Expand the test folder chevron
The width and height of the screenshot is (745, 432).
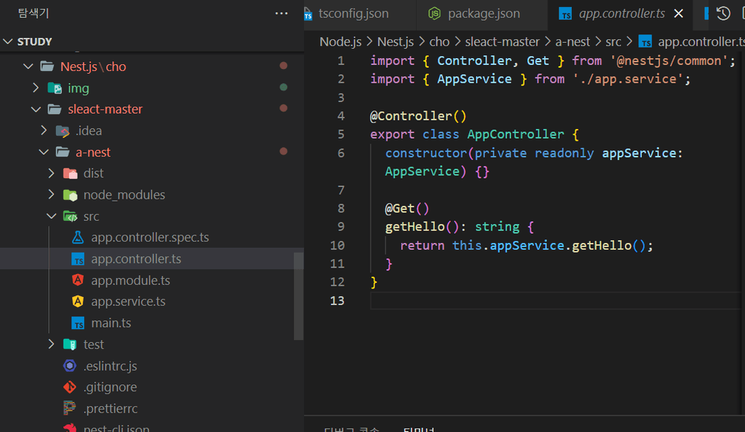(x=51, y=344)
